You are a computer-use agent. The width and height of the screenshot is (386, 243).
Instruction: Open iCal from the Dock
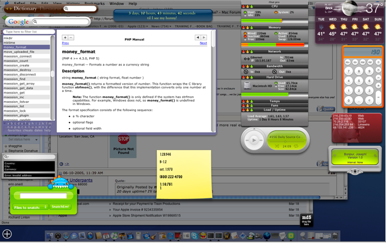click(106, 236)
